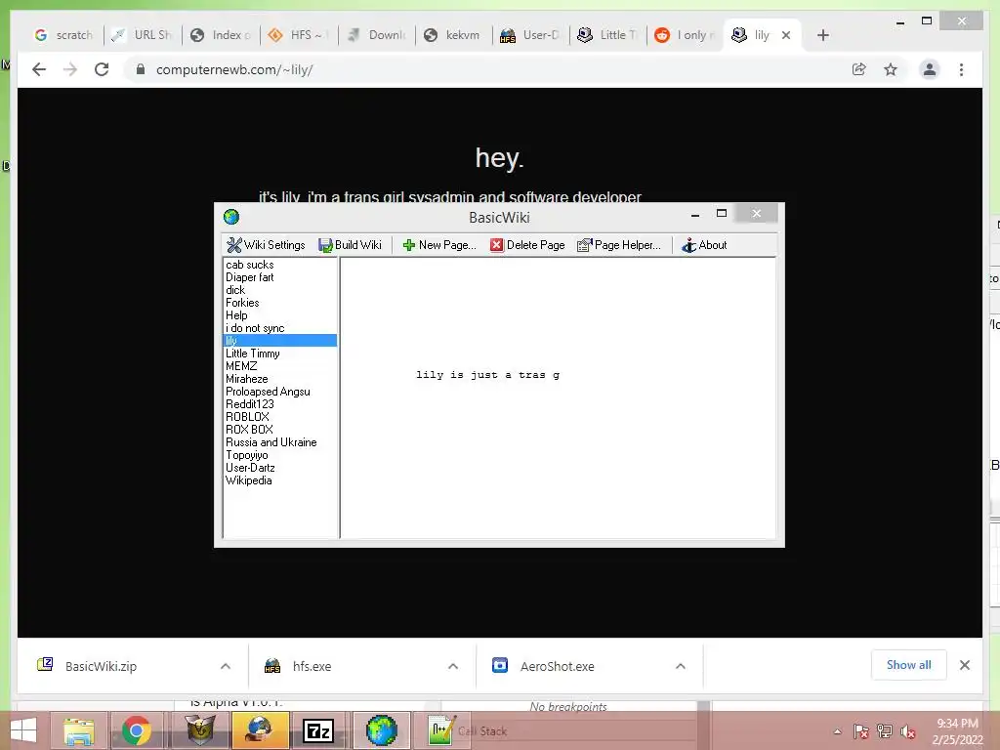This screenshot has width=1000, height=750.
Task: Select the 'Little Timmy' page
Action: 253,354
